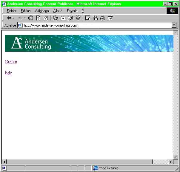Click the page icon in address bar
180x172 pixels.
pyautogui.click(x=20, y=25)
